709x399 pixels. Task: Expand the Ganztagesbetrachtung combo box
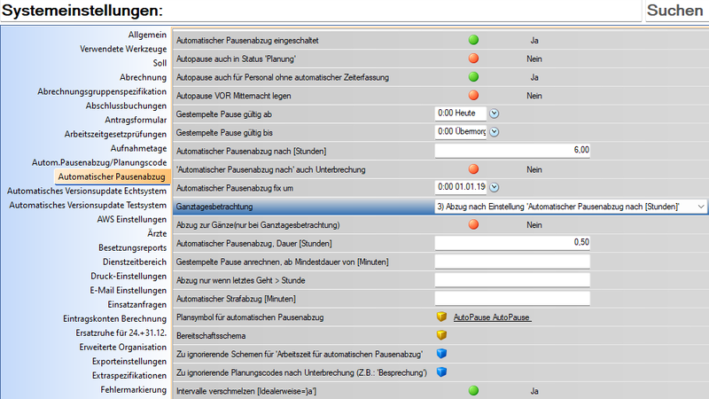click(701, 206)
